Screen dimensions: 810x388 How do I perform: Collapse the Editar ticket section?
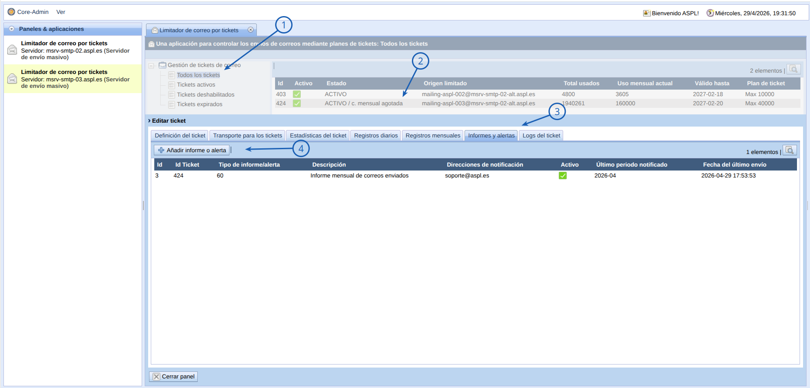[x=149, y=121]
